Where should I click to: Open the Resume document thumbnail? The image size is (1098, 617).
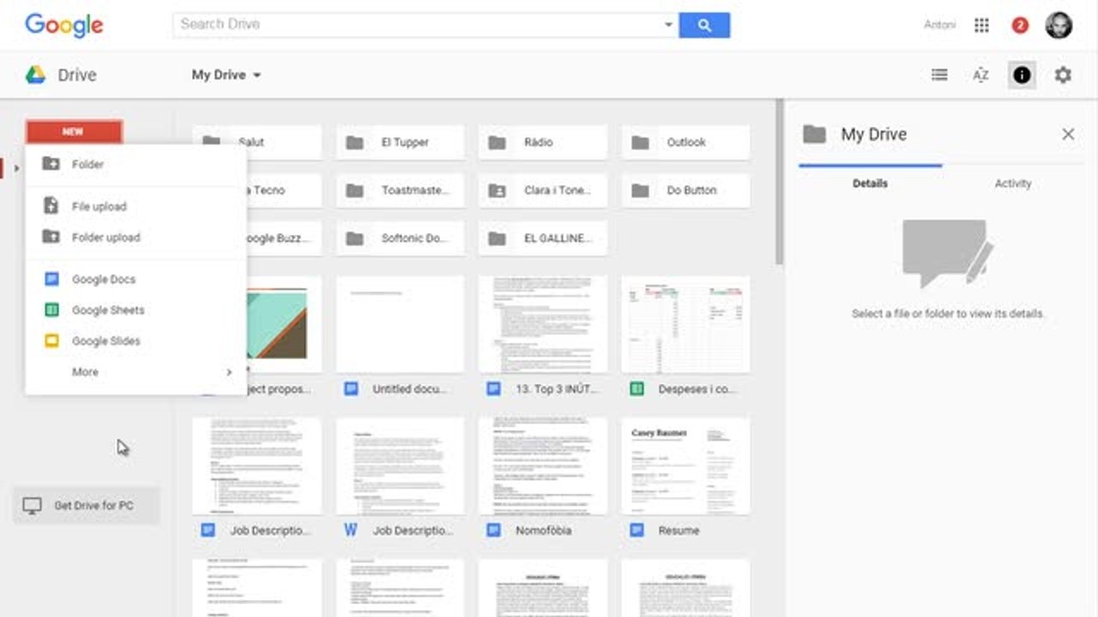coord(685,465)
